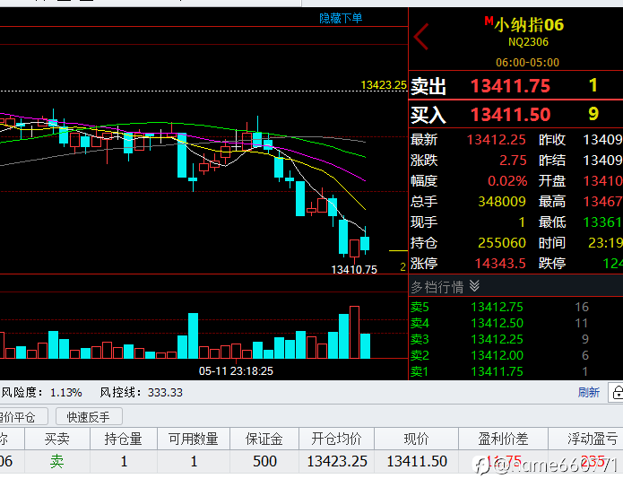The height and width of the screenshot is (496, 623).
Task: Click the lock icon beside 刷新
Action: coord(616,393)
